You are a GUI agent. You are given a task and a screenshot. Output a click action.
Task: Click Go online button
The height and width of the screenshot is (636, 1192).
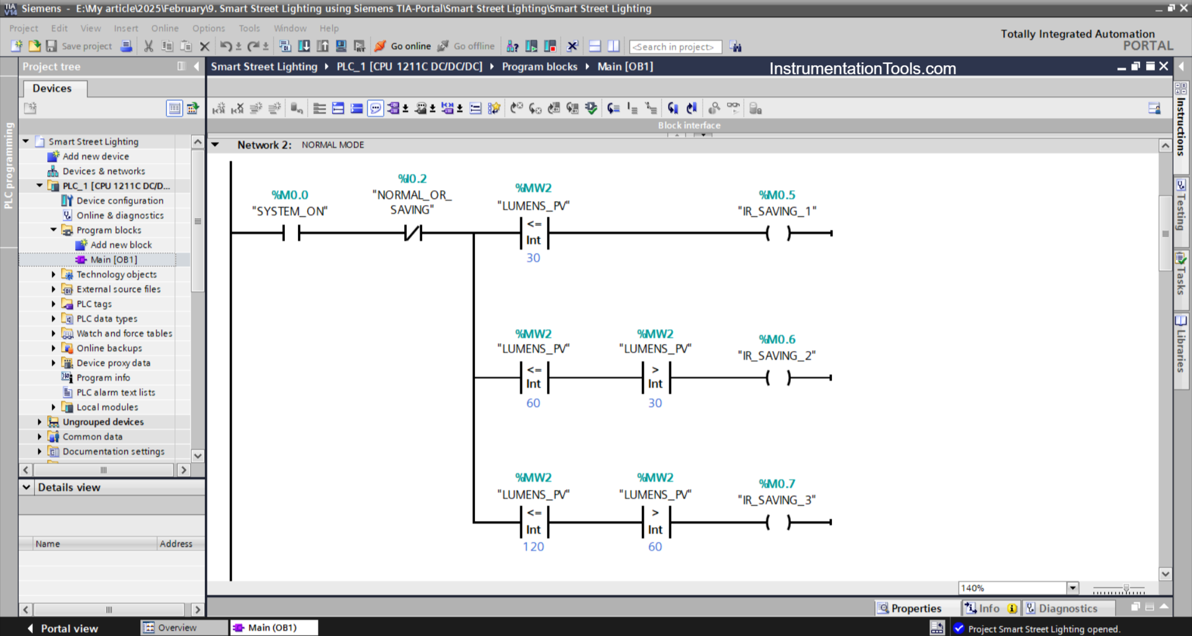click(x=403, y=46)
